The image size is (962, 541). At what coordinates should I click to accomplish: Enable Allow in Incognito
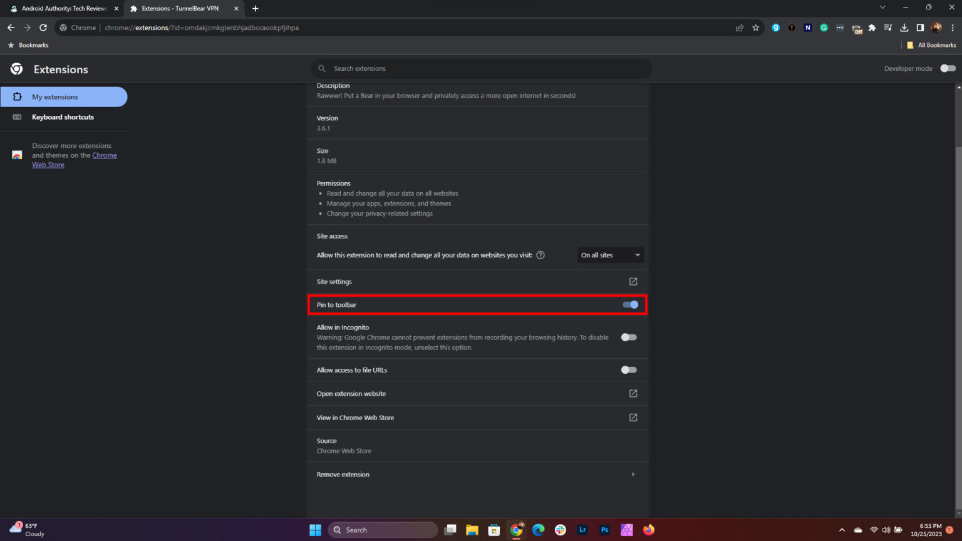(628, 337)
